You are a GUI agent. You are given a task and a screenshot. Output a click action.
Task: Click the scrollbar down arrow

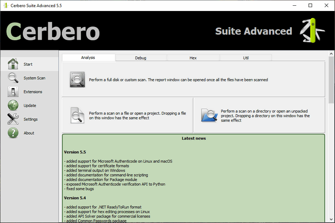click(x=331, y=219)
